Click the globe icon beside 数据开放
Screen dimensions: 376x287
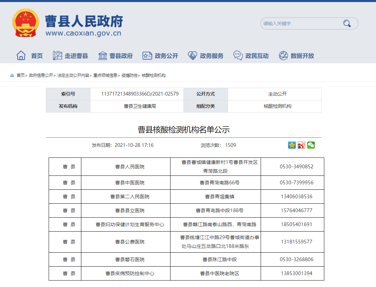click(283, 55)
